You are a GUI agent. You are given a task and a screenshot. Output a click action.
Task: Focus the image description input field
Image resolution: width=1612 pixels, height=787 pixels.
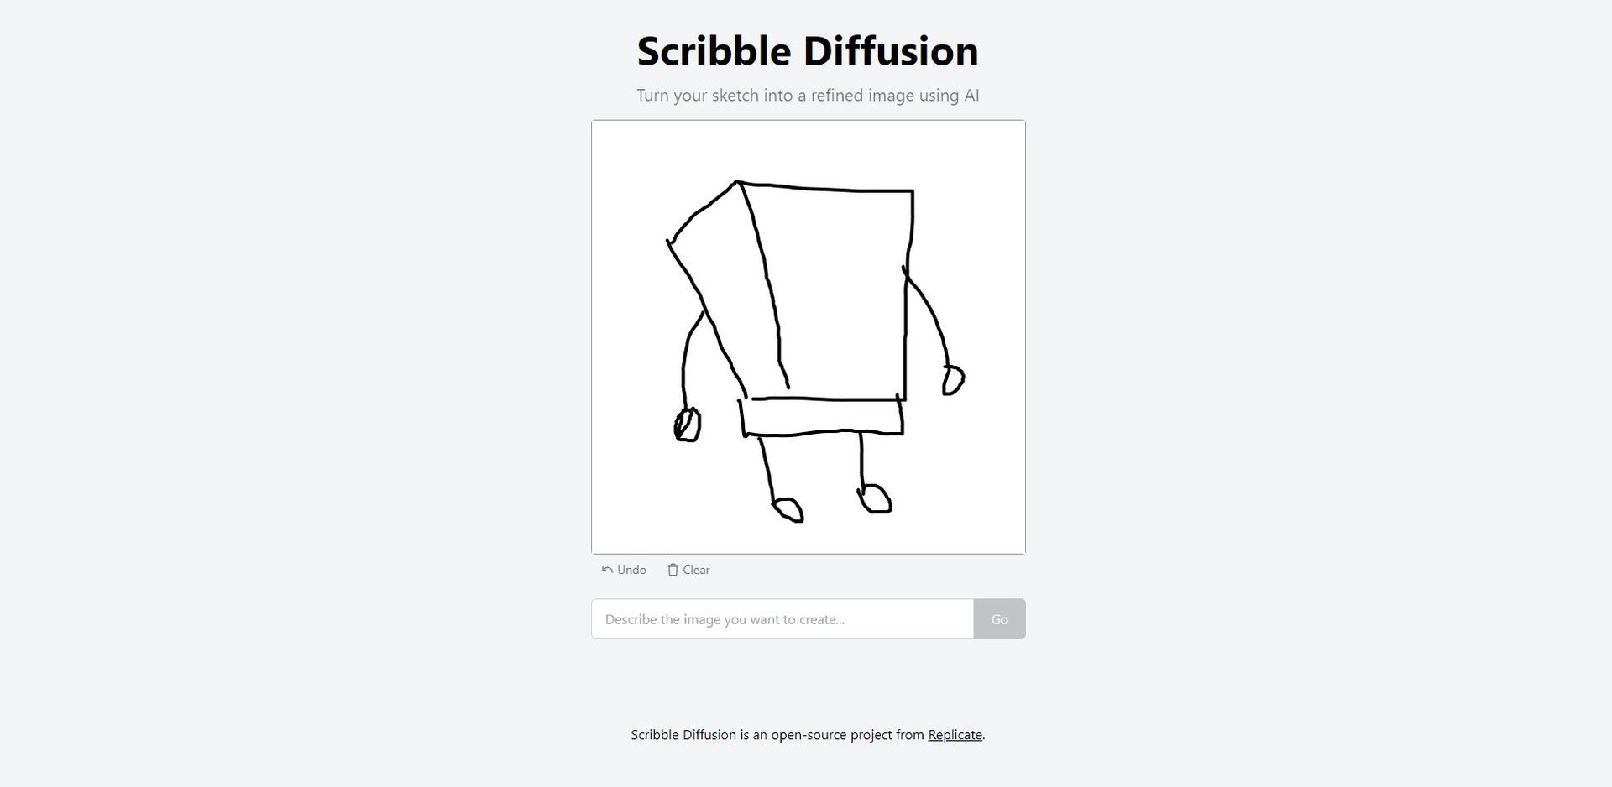[782, 619]
